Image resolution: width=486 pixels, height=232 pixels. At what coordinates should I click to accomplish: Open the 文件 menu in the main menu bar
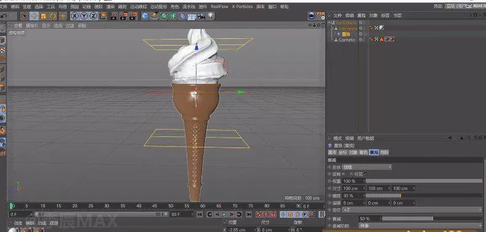4,7
